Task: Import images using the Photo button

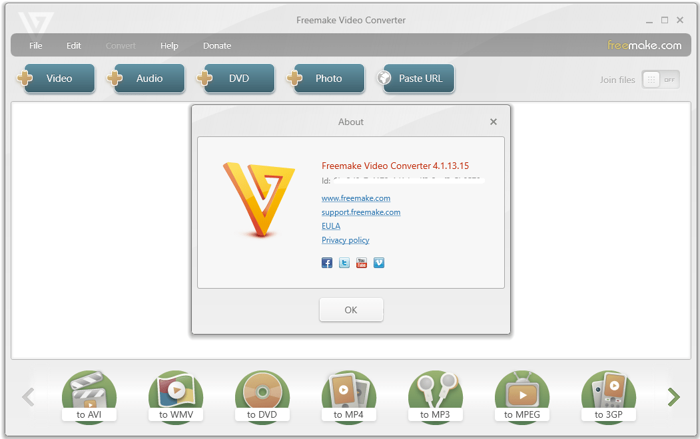Action: [x=329, y=78]
